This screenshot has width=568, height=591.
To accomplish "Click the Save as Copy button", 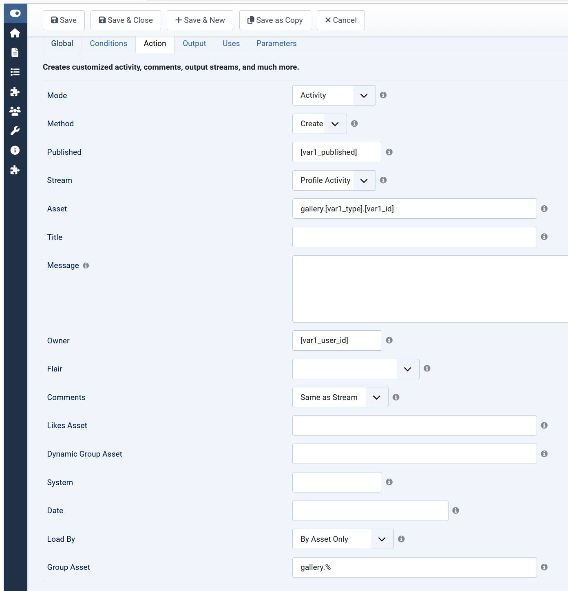I will pos(275,20).
